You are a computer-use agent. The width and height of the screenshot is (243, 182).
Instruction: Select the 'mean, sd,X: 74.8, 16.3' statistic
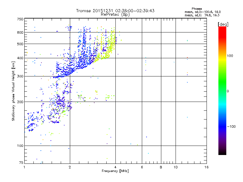click(x=202, y=15)
